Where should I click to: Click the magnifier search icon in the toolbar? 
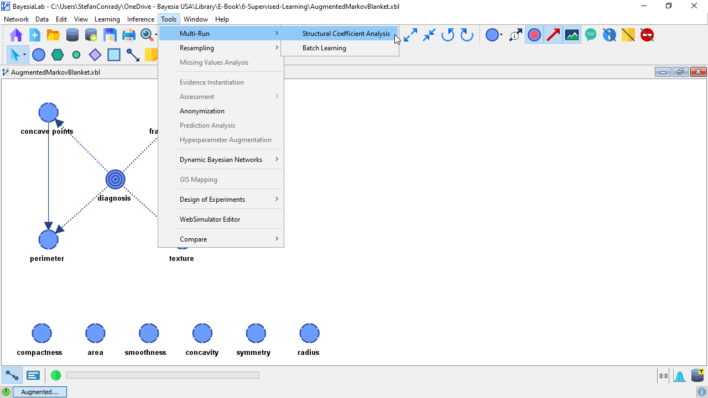146,35
